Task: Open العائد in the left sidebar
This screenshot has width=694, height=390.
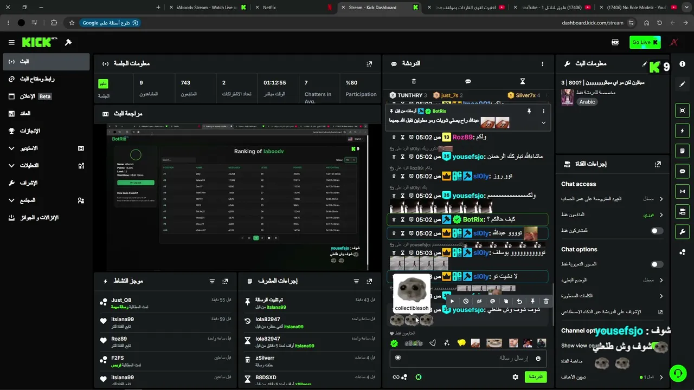Action: click(x=46, y=114)
